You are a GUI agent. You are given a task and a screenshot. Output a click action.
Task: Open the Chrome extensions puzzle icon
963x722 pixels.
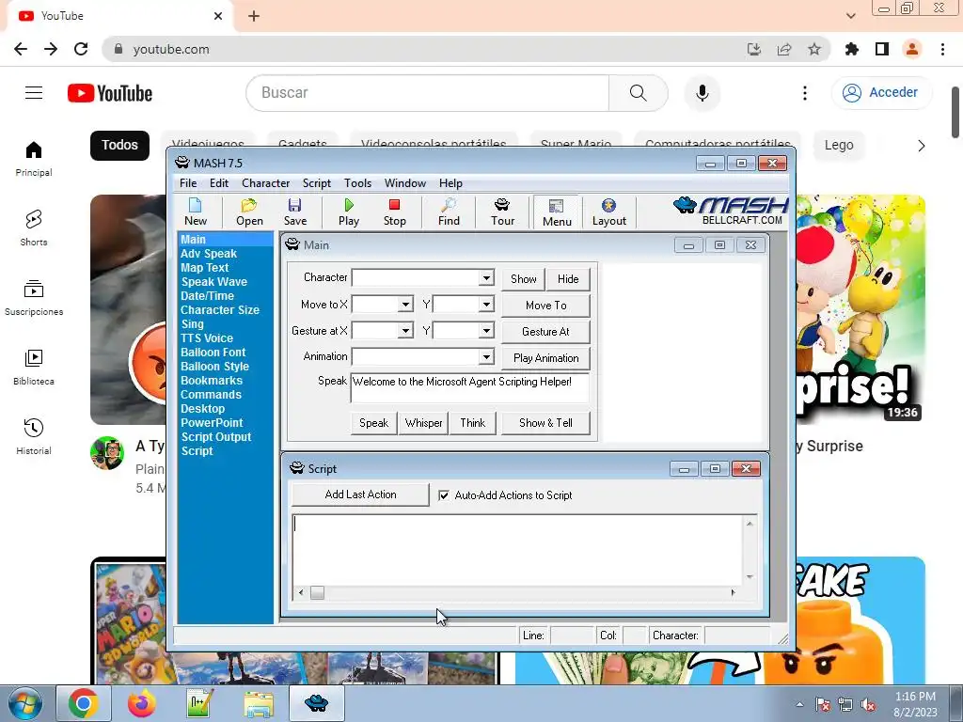point(852,49)
